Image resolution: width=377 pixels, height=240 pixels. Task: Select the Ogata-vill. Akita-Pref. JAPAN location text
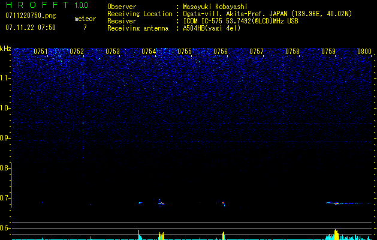[267, 14]
